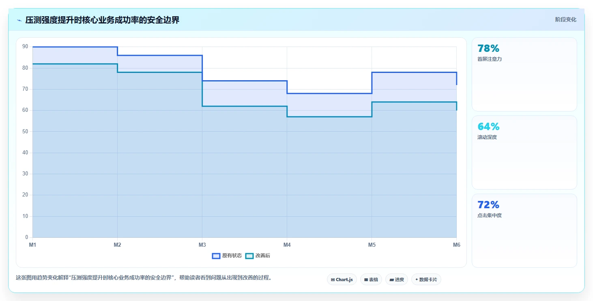
Task: Click the 90 value on the y-axis
Action: 25,47
